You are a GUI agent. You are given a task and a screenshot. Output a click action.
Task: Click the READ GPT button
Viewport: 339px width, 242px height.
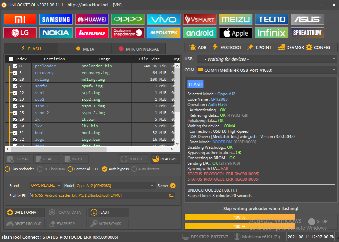coord(166,159)
